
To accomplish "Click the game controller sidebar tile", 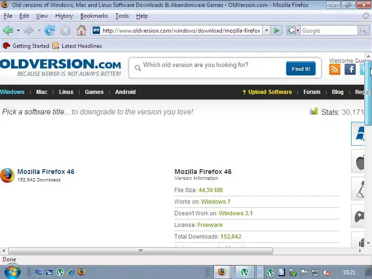I will pyautogui.click(x=358, y=216).
